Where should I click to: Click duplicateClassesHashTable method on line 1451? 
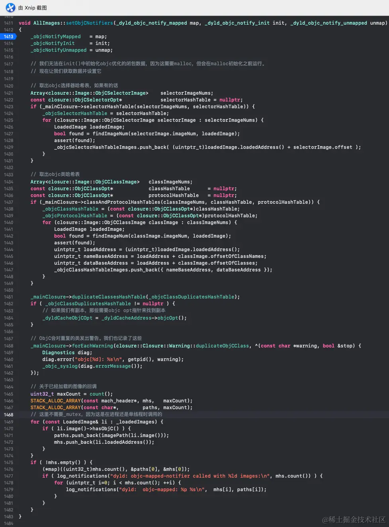(x=109, y=297)
